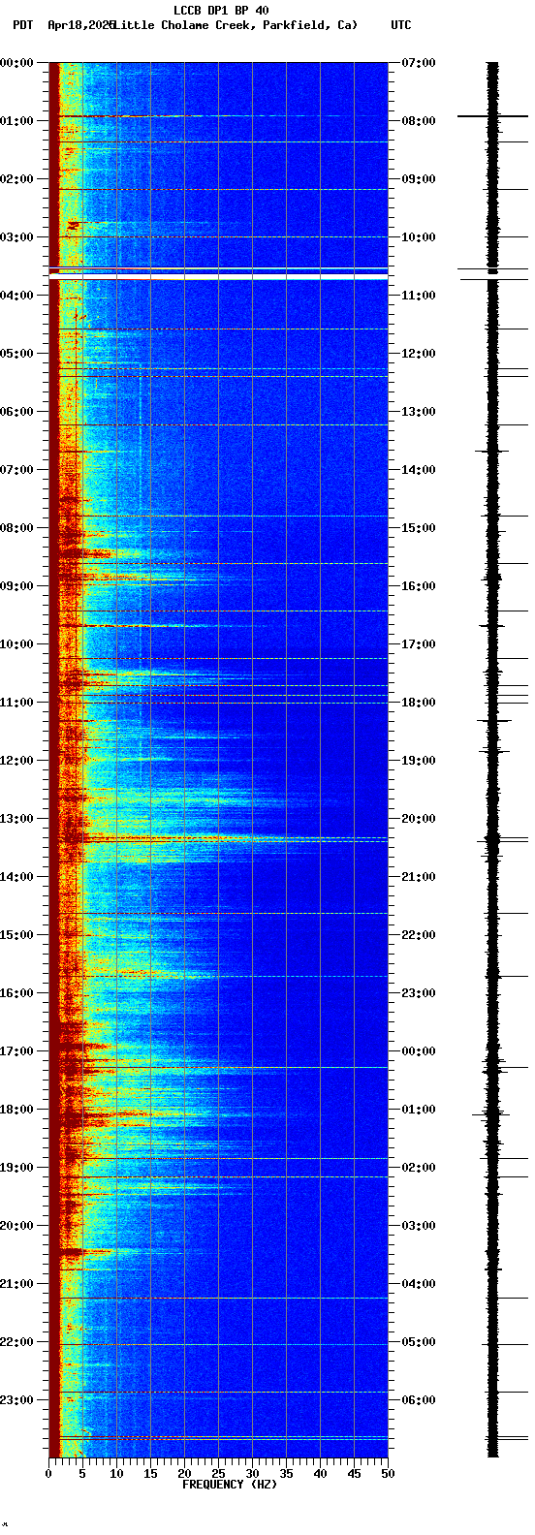
Task: Click the '45' tick on the frequency axis
Action: pos(354,1474)
